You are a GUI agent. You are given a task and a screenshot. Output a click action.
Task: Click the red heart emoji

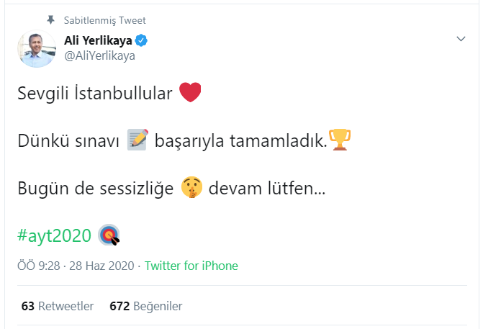click(189, 94)
